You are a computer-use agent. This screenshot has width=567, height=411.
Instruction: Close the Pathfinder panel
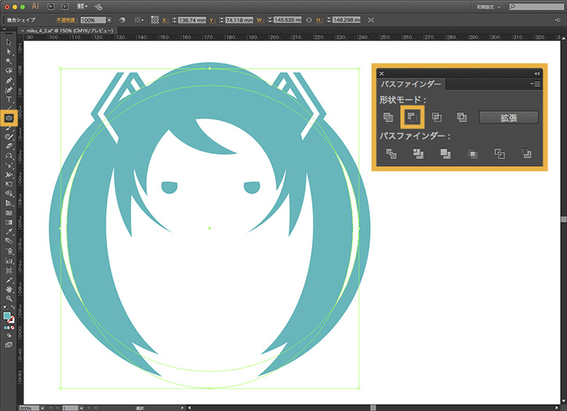382,73
